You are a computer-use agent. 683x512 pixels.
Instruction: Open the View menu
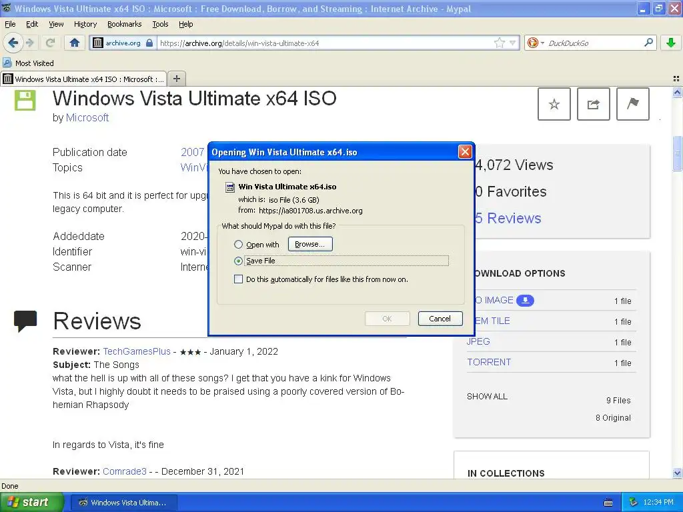56,24
